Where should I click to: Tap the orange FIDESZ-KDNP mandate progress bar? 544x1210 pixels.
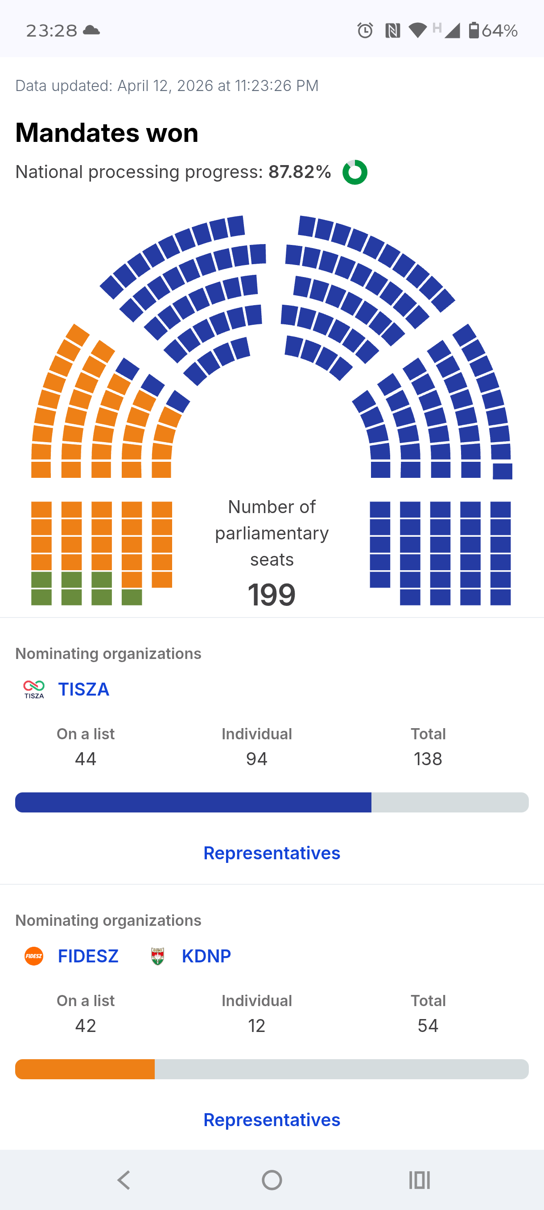pyautogui.click(x=85, y=1069)
